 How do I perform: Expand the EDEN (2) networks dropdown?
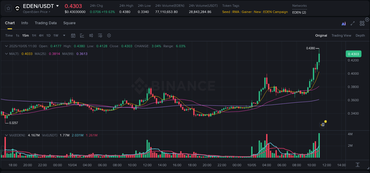point(299,13)
